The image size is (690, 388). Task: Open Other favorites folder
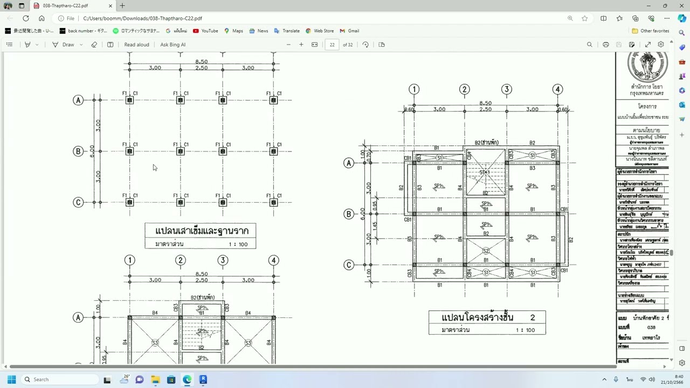pyautogui.click(x=651, y=31)
